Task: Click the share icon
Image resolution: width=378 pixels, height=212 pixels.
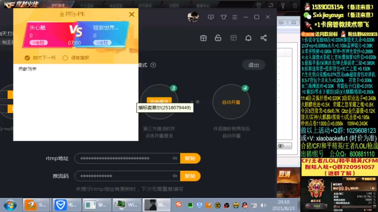Action: point(264,38)
